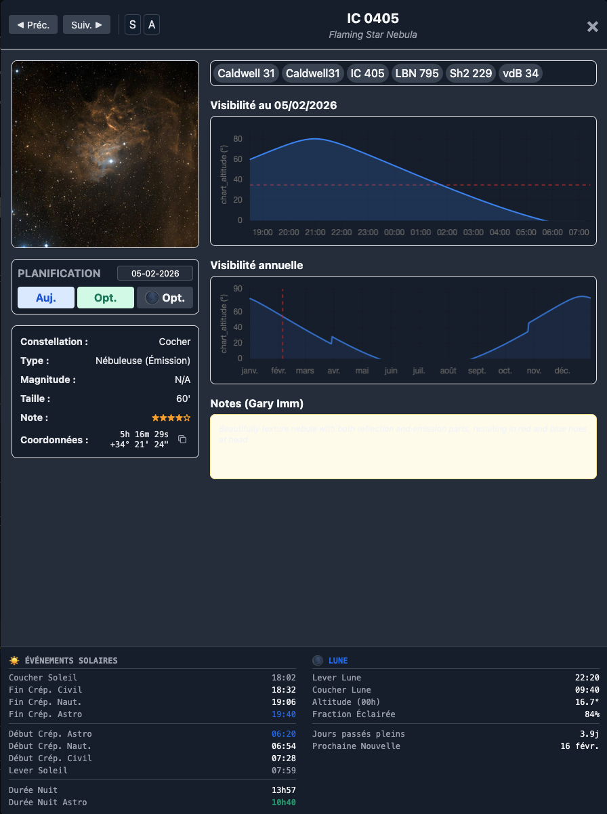Click the A toggle button
The height and width of the screenshot is (814, 607).
coord(152,25)
